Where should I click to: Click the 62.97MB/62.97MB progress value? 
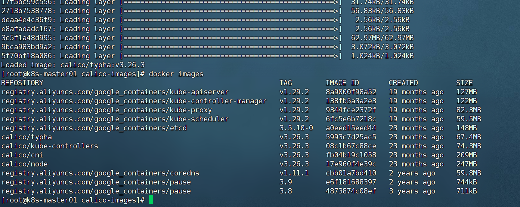click(x=382, y=38)
